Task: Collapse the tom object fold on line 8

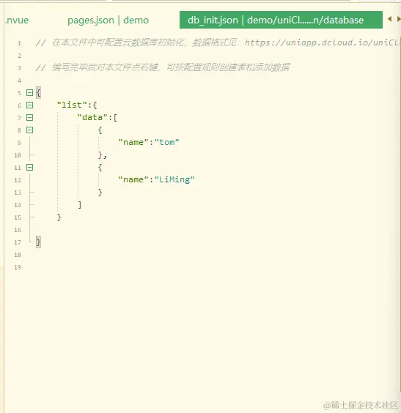Action: 29,130
